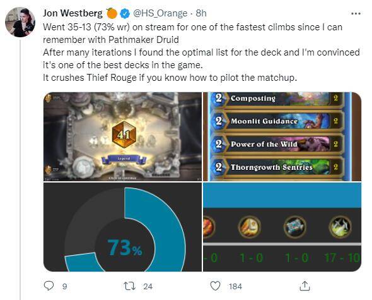Image resolution: width=372 pixels, height=300 pixels.
Task: Click the reply speech bubble icon
Action: [x=49, y=286]
